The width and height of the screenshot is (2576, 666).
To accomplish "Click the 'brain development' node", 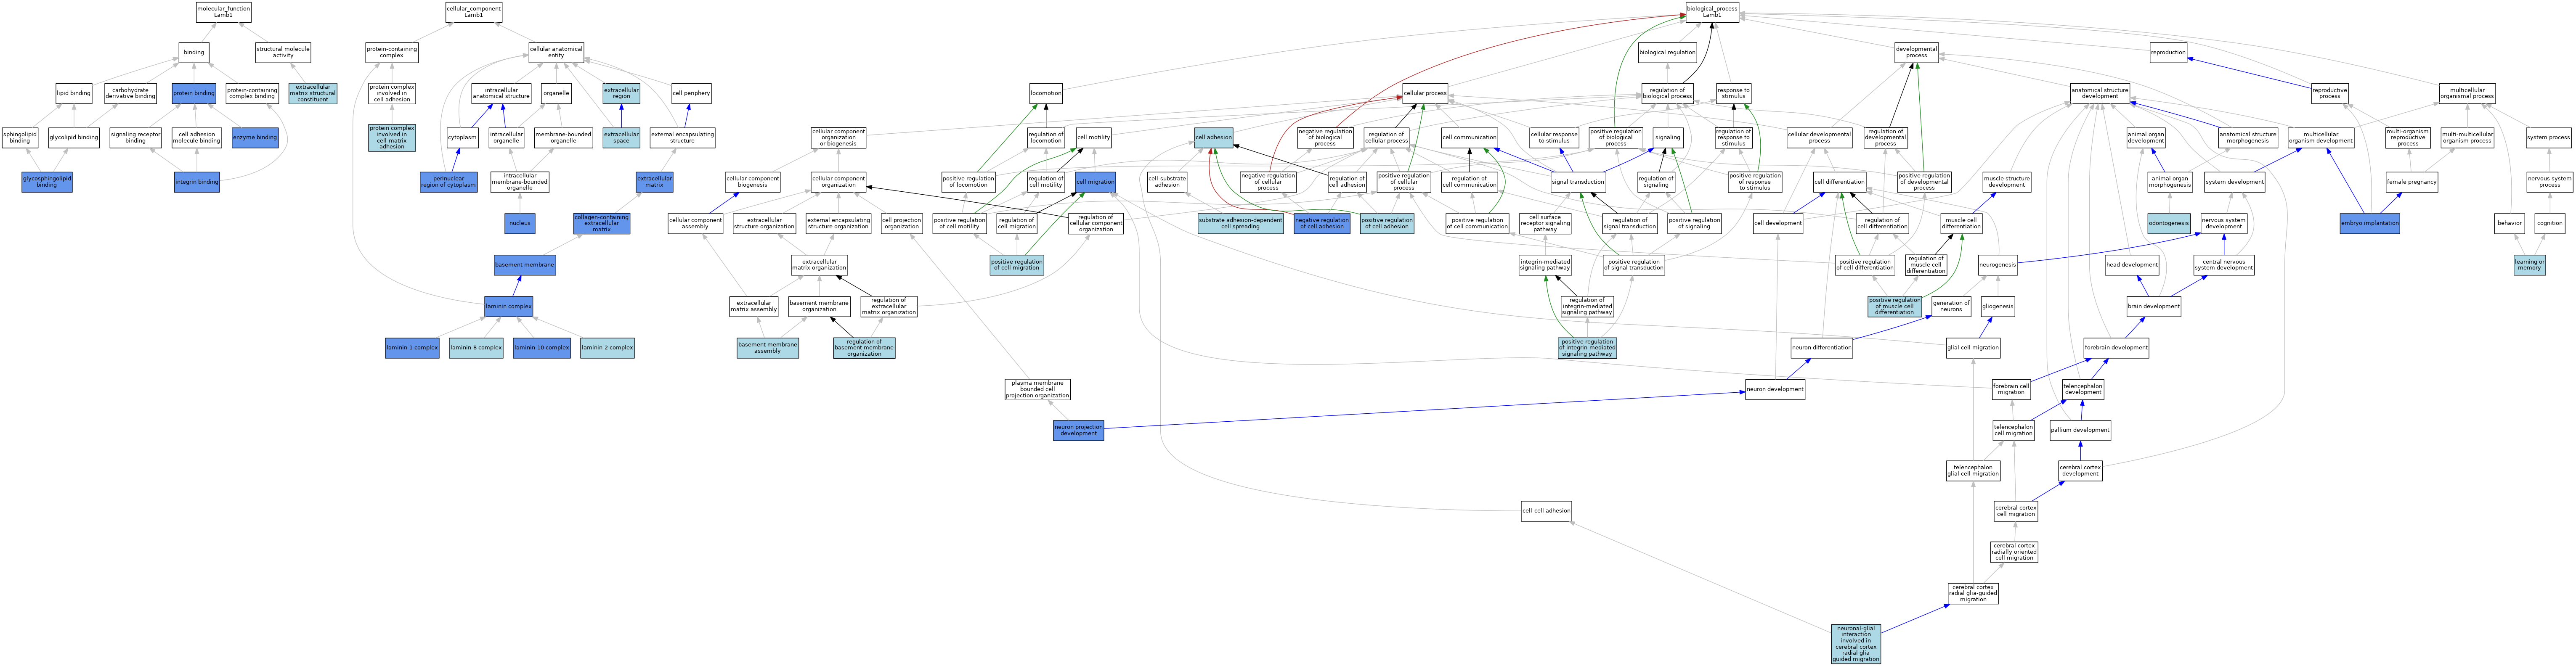I will click(x=2154, y=306).
